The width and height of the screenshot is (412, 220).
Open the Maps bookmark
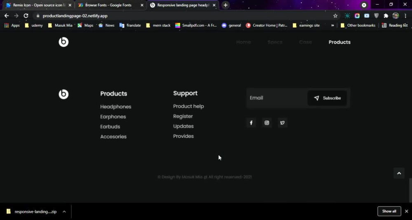(85, 25)
